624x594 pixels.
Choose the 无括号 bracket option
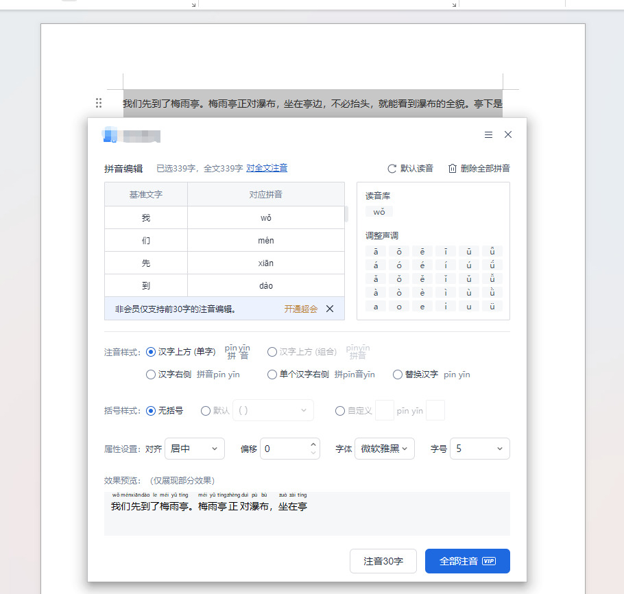point(151,411)
